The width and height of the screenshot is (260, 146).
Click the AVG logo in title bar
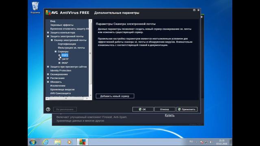tap(48, 13)
